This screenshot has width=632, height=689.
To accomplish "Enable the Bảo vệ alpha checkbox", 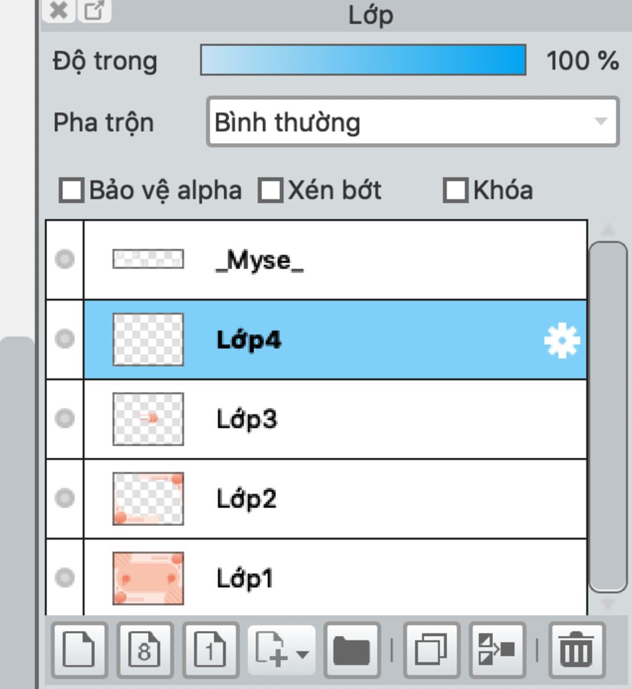I will [x=71, y=190].
